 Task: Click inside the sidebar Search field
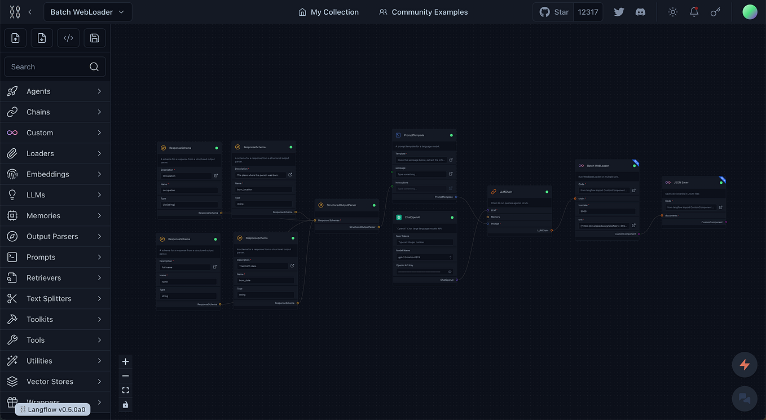48,67
